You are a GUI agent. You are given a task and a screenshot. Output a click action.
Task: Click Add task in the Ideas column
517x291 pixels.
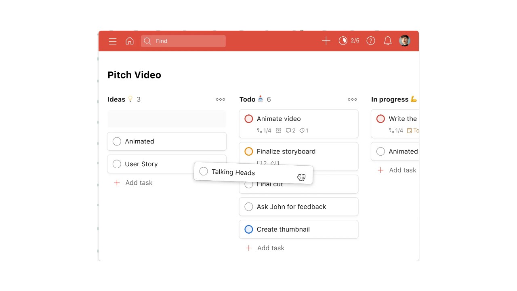[x=133, y=183]
